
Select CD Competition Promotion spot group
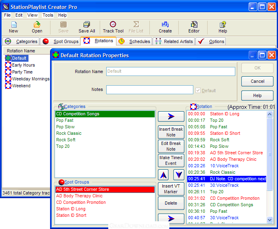pos(105,202)
